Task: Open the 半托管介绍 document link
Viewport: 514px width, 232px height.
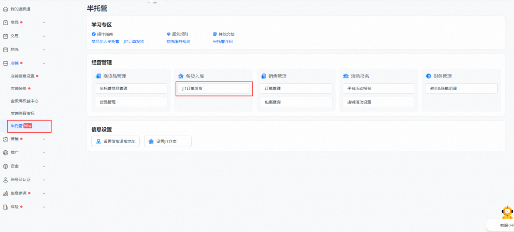Action: tap(223, 42)
